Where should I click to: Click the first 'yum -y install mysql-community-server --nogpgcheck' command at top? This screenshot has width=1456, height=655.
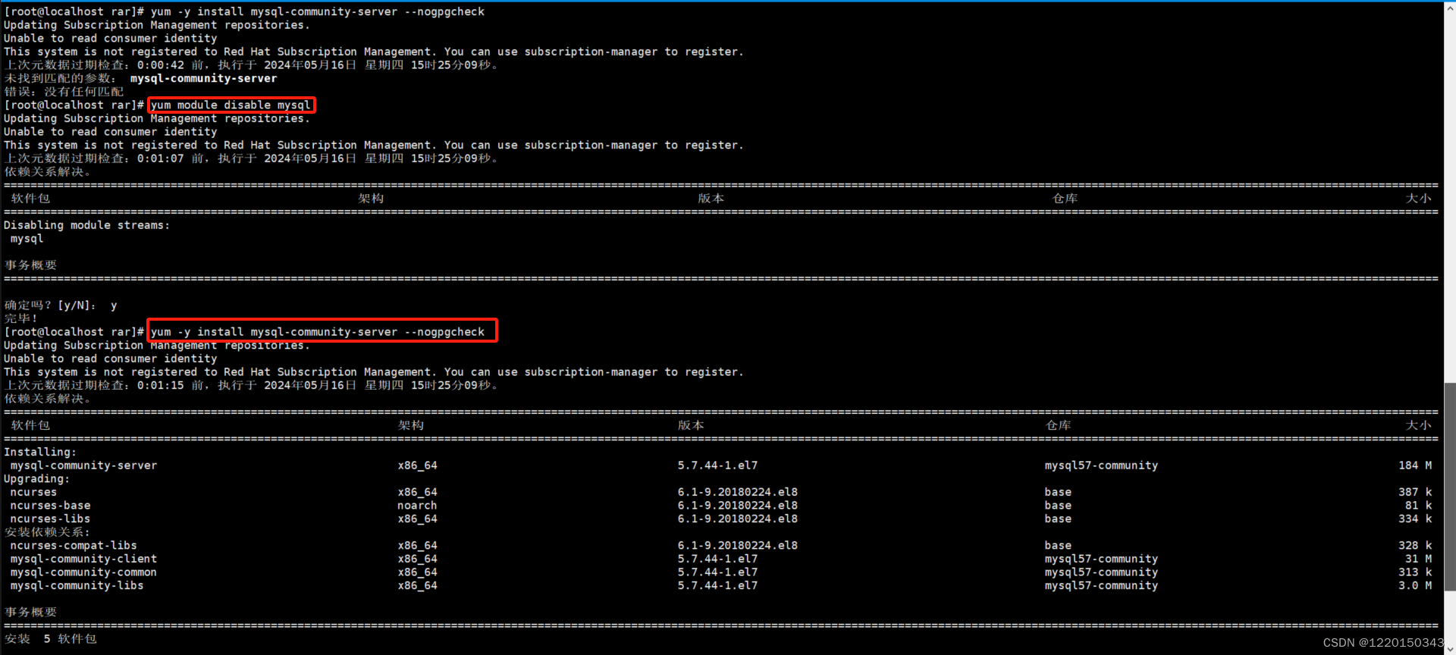pos(318,12)
